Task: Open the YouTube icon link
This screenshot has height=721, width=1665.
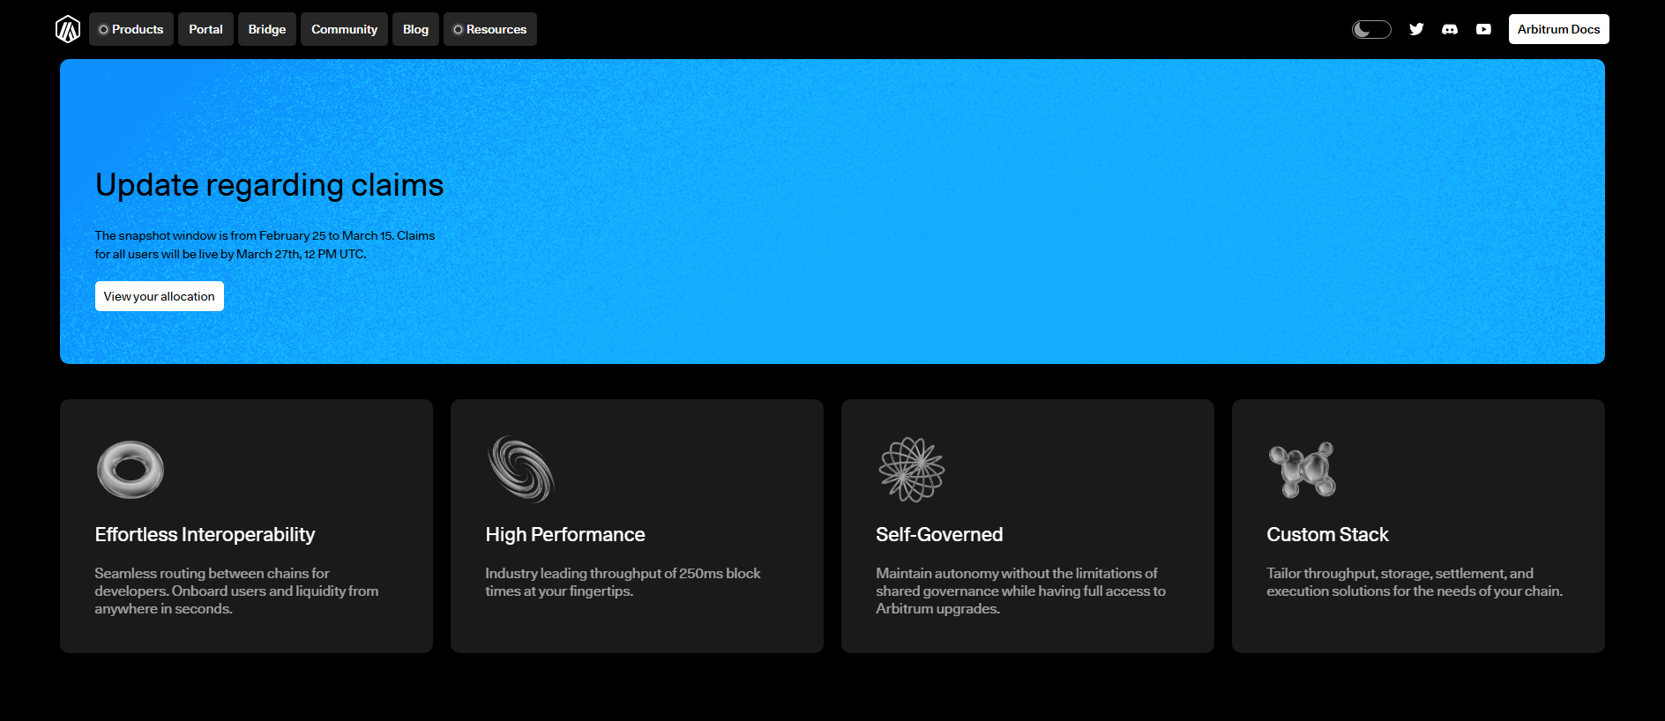Action: [1484, 29]
